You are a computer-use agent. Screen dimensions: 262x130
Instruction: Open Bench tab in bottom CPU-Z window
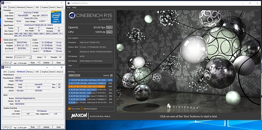tap(52, 72)
